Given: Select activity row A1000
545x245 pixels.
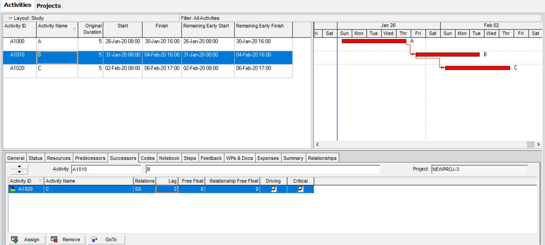Looking at the screenshot, I should pyautogui.click(x=17, y=41).
